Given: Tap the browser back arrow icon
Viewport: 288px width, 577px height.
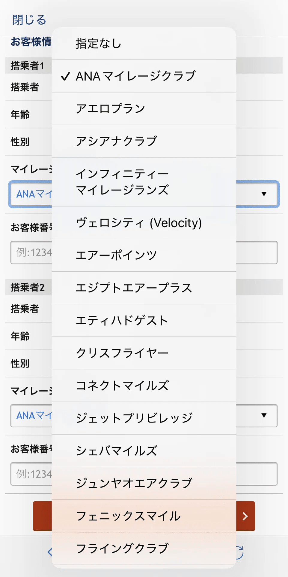Looking at the screenshot, I should (50, 552).
